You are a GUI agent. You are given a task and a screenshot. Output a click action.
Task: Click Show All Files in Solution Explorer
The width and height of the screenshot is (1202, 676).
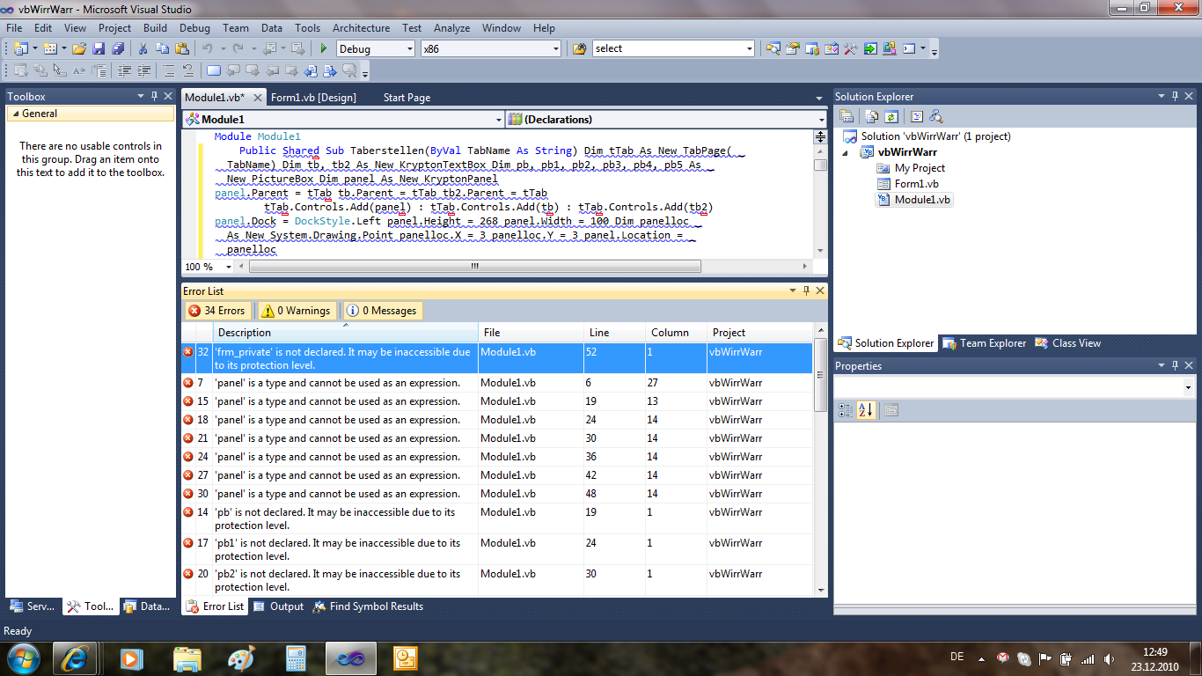[x=871, y=116]
